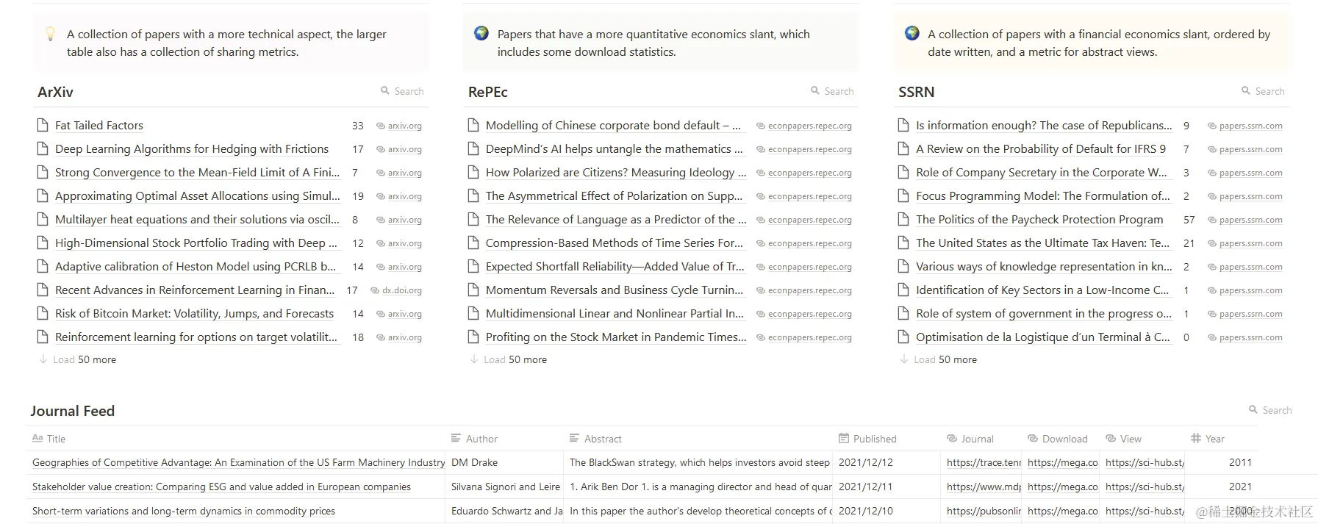This screenshot has width=1318, height=524.
Task: Click the search icon in RePEc section
Action: coord(815,91)
